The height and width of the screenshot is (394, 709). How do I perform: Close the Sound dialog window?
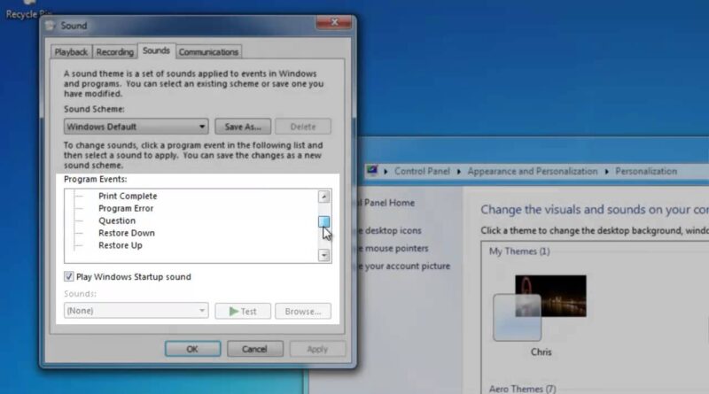[x=334, y=22]
